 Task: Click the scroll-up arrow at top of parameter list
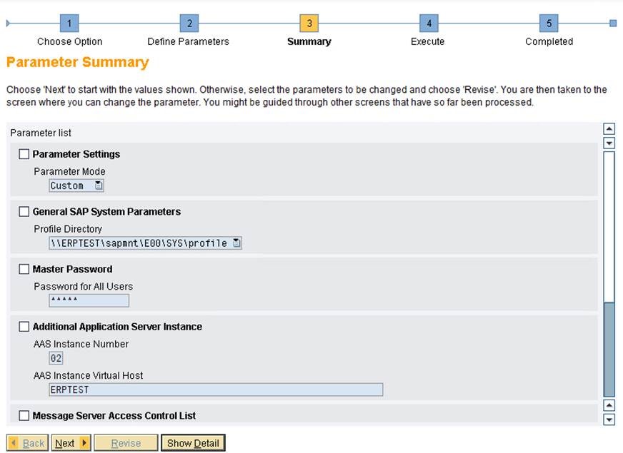(x=609, y=129)
